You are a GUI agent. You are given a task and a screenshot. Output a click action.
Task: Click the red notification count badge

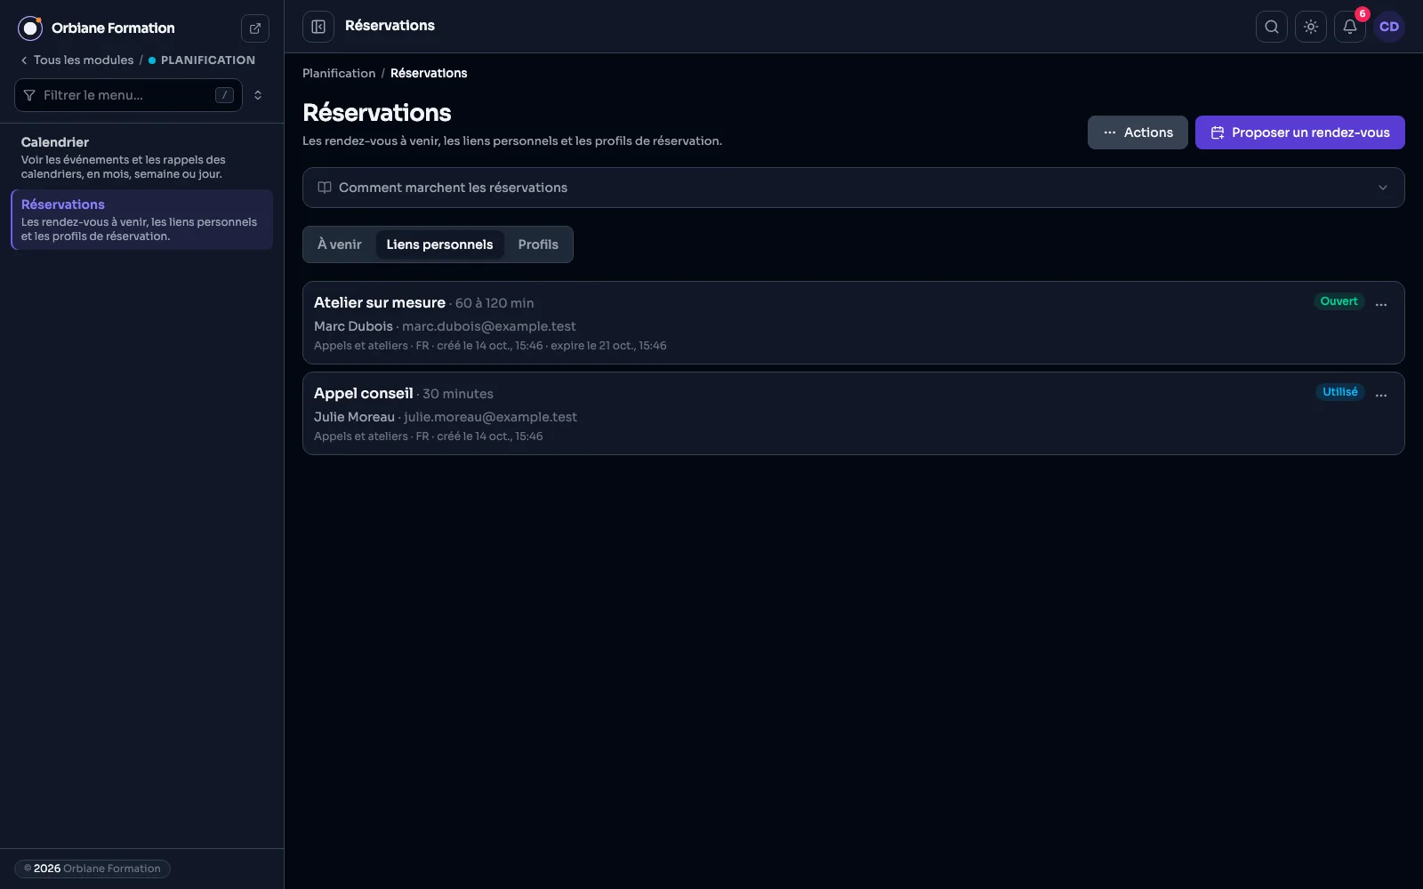[x=1362, y=14]
